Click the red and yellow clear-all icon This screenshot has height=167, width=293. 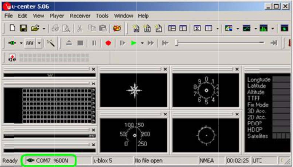(117, 29)
